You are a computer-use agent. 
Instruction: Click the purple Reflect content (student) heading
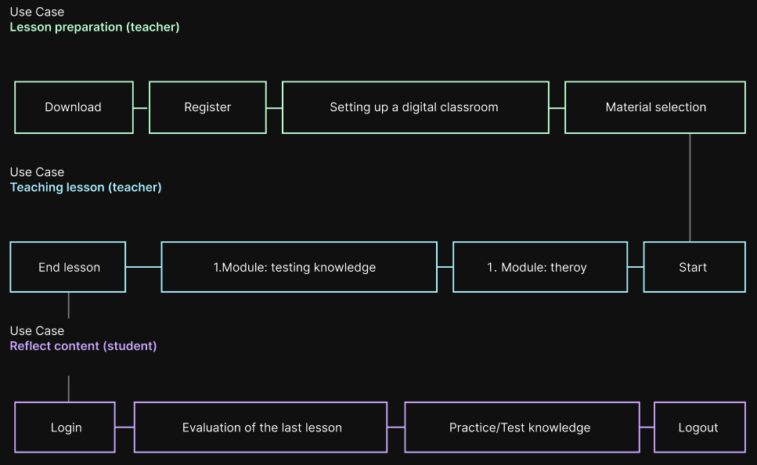(83, 346)
